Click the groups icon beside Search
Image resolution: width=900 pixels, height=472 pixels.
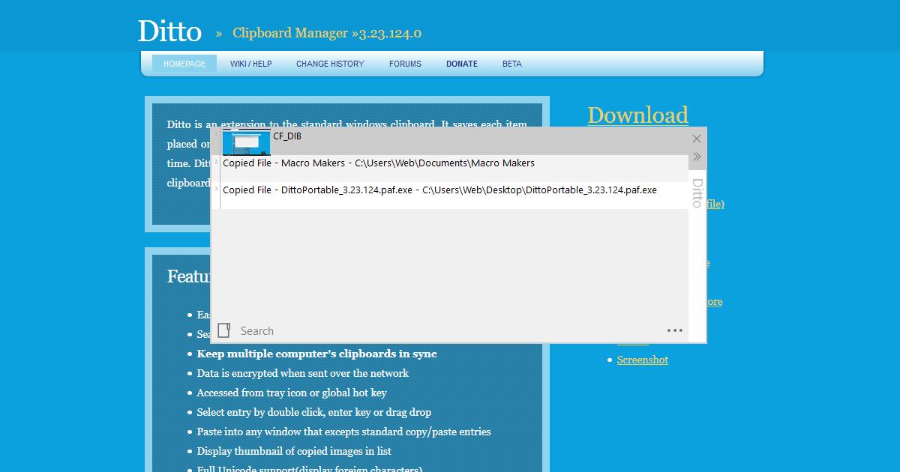pyautogui.click(x=223, y=330)
